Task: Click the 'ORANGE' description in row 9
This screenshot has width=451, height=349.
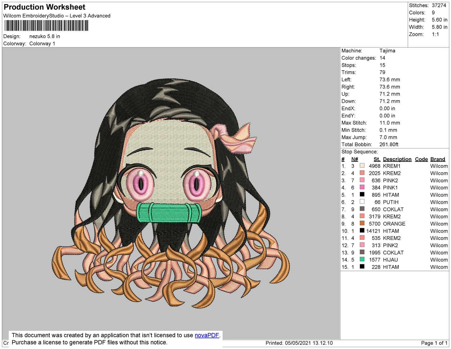Action: [394, 224]
